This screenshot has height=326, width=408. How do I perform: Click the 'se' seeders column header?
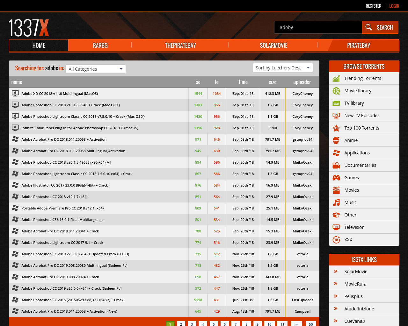198,82
